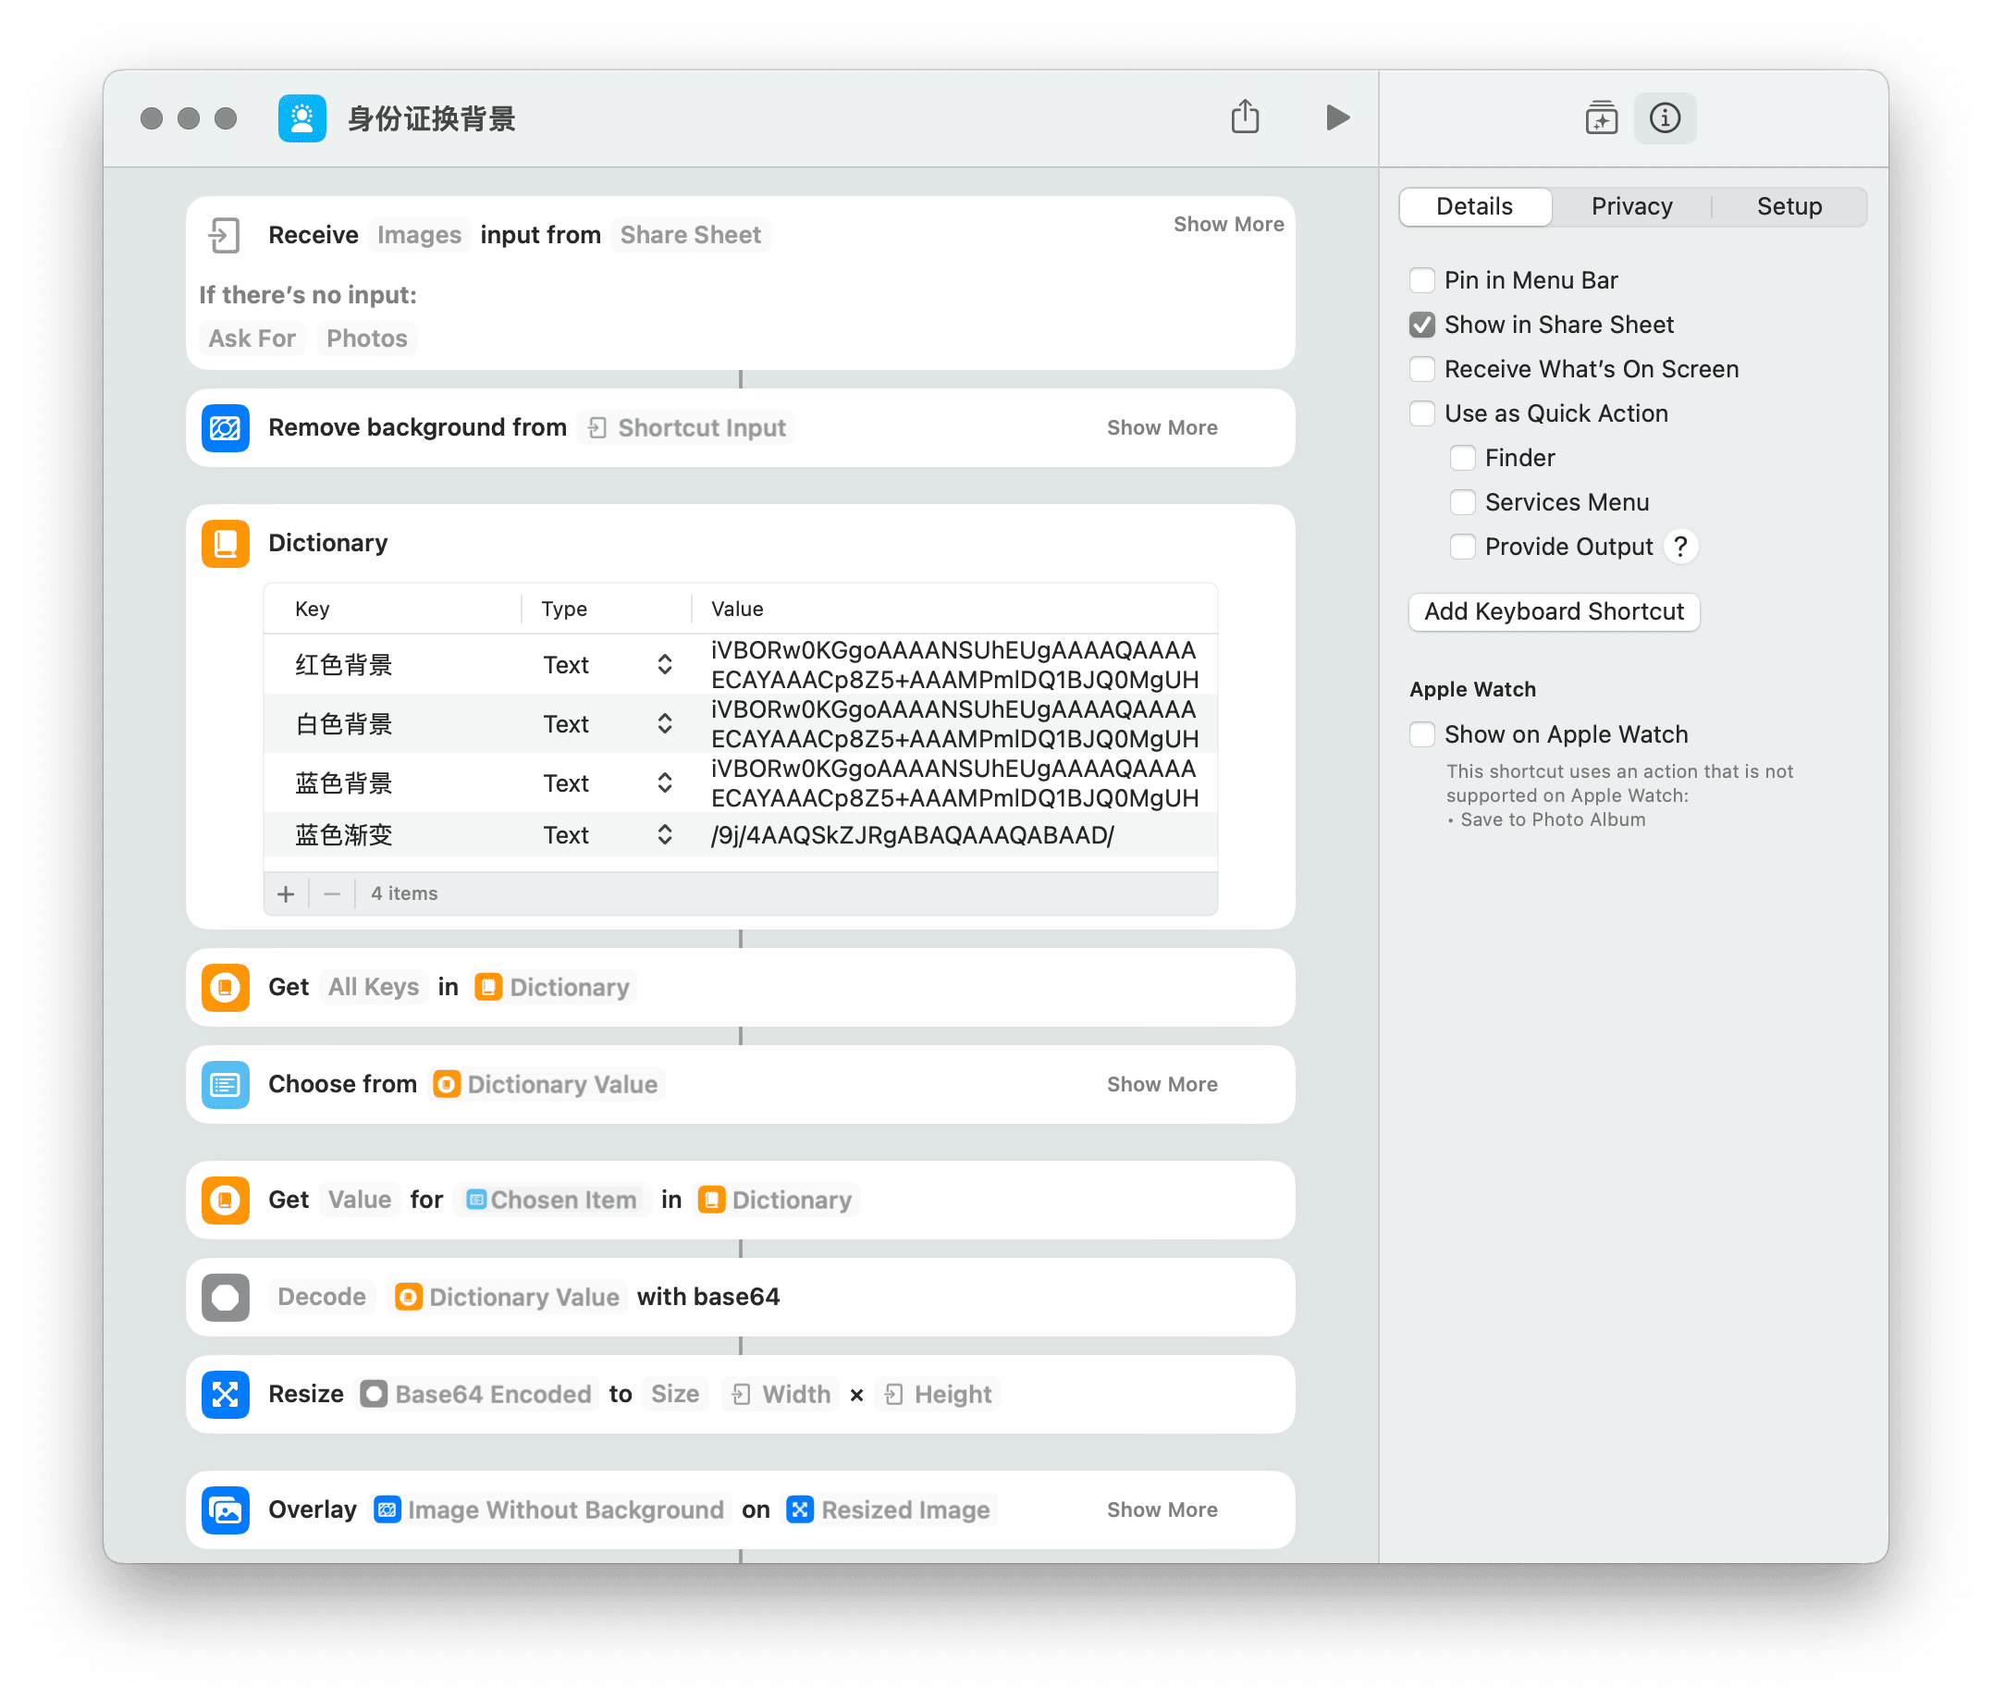
Task: Switch to the Setup tab
Action: (1789, 207)
